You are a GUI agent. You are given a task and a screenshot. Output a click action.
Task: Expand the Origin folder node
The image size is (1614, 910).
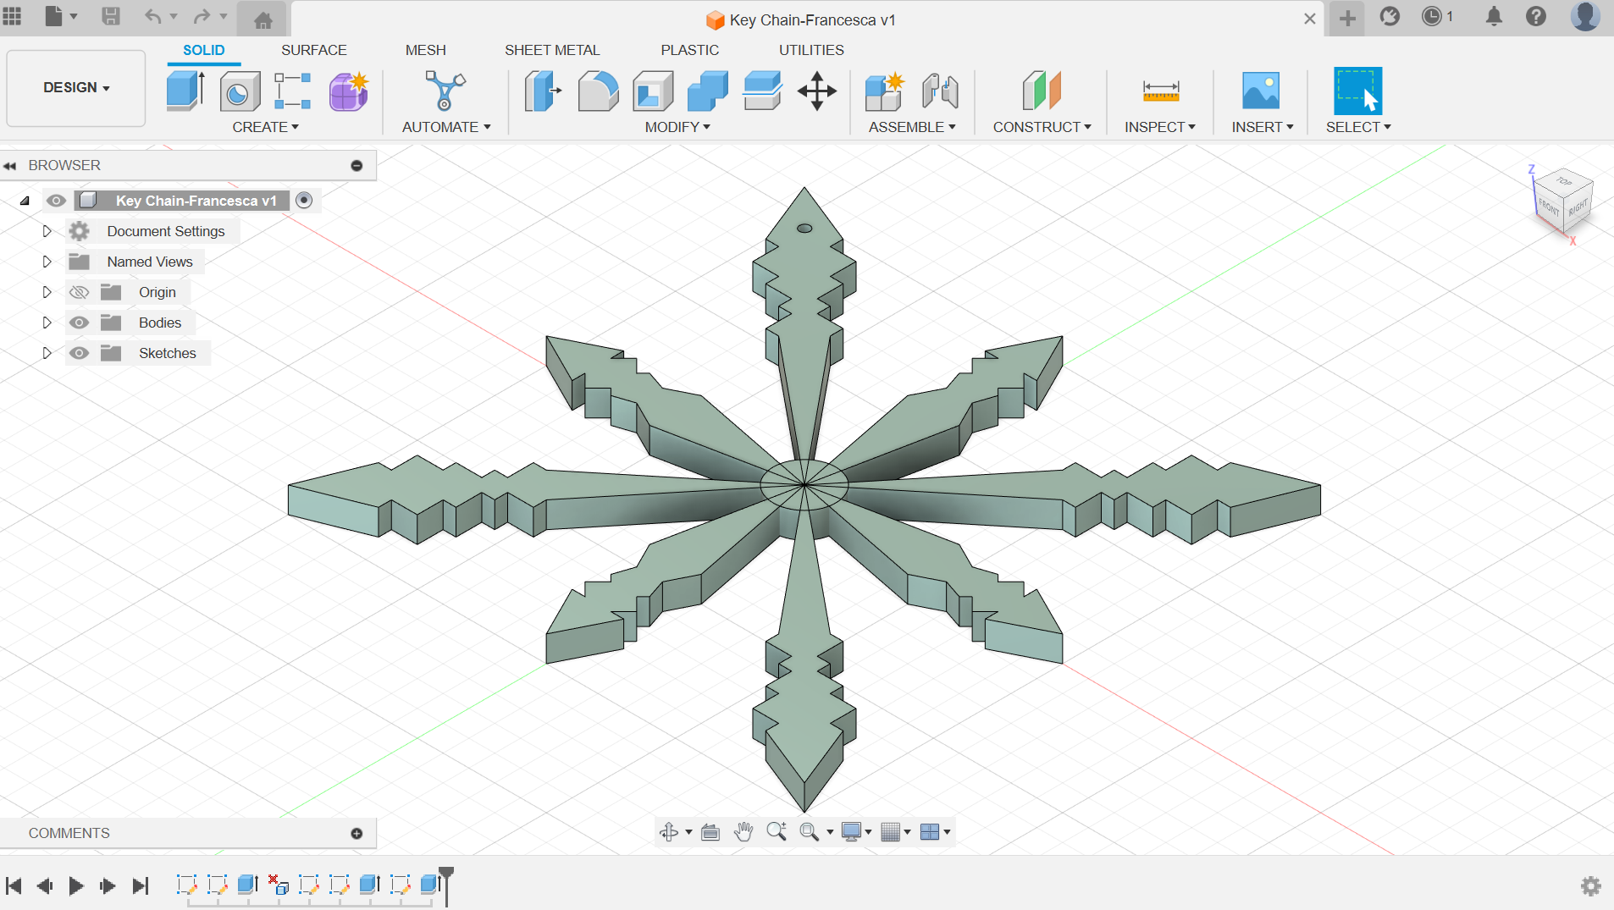[x=47, y=292]
